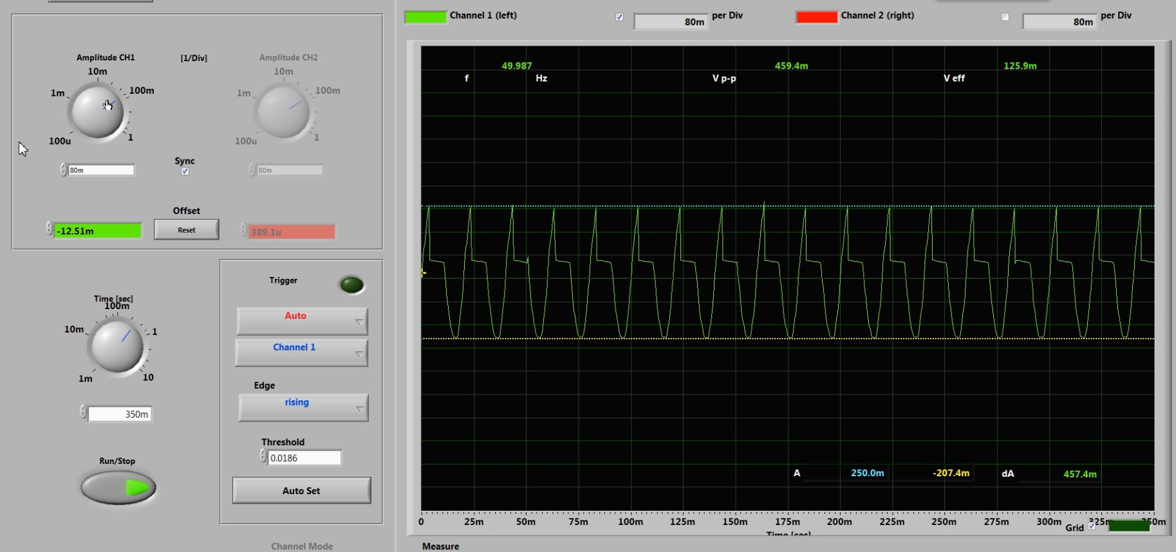Toggle the Grid checkbox
Image resolution: width=1176 pixels, height=552 pixels.
pos(1092,526)
